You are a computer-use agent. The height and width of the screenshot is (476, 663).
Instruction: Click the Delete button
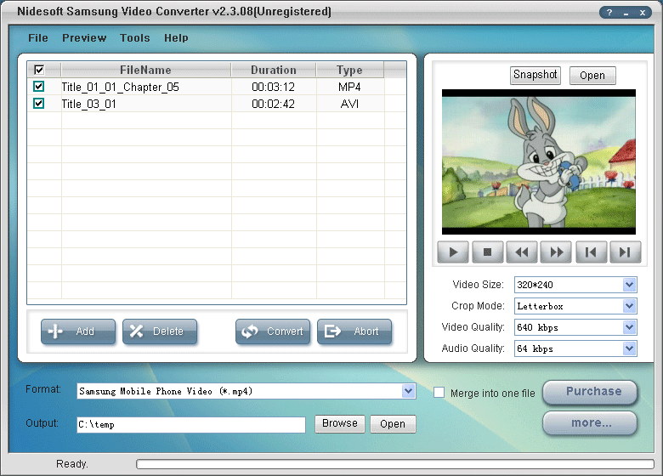pos(160,331)
